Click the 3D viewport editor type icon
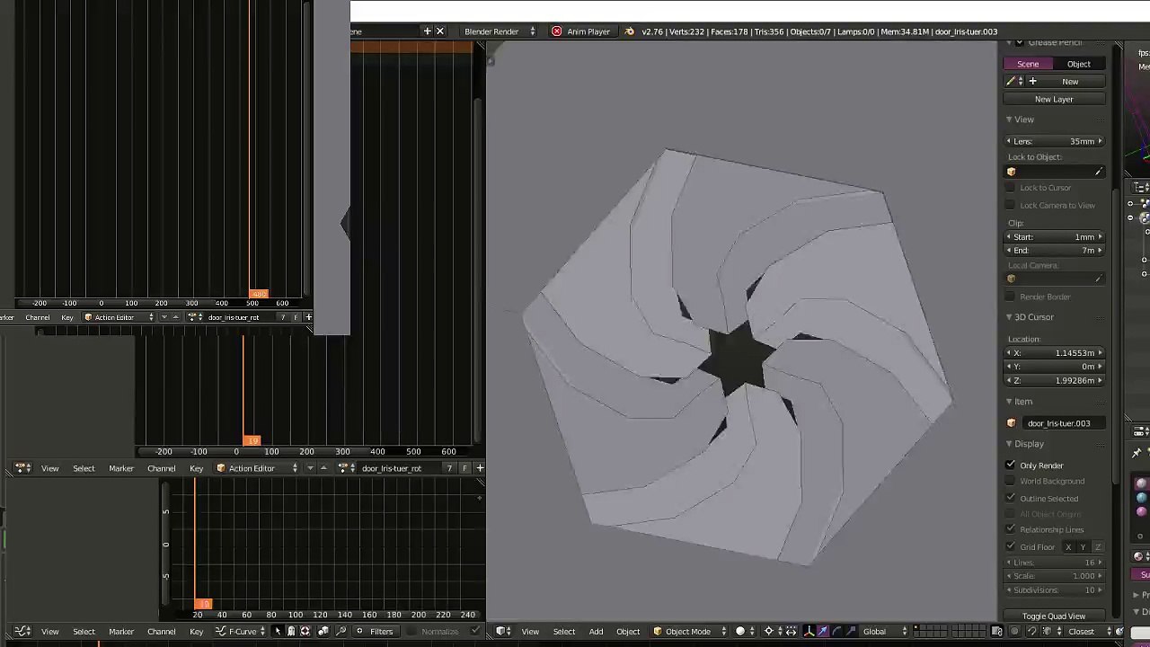The image size is (1150, 647). tap(503, 631)
